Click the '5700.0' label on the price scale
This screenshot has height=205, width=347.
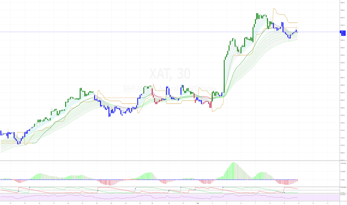(x=343, y=145)
